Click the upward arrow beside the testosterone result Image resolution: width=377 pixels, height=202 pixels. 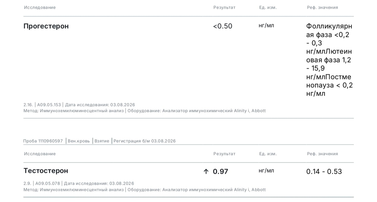click(x=206, y=172)
